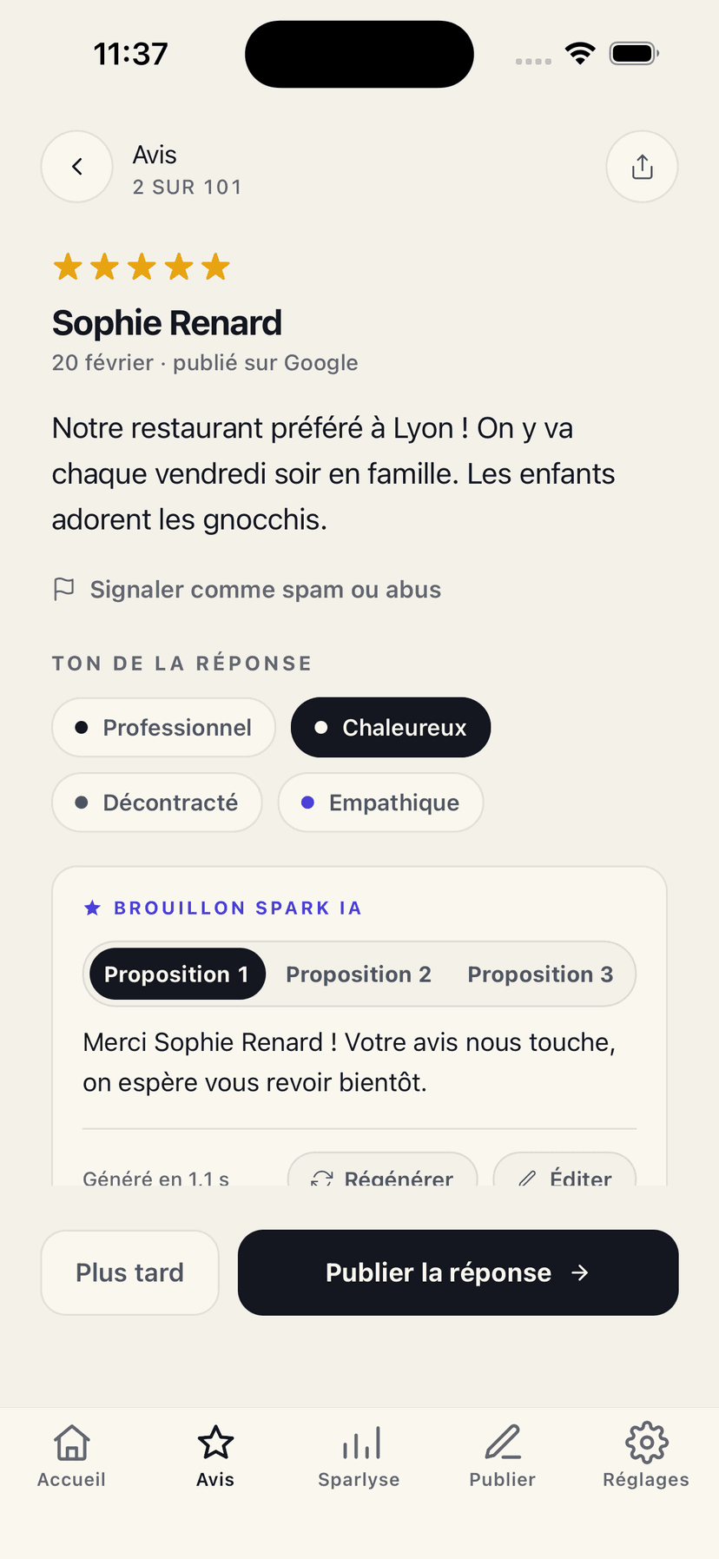719x1559 pixels.
Task: Open Réglages gear tab
Action: [x=646, y=1457]
